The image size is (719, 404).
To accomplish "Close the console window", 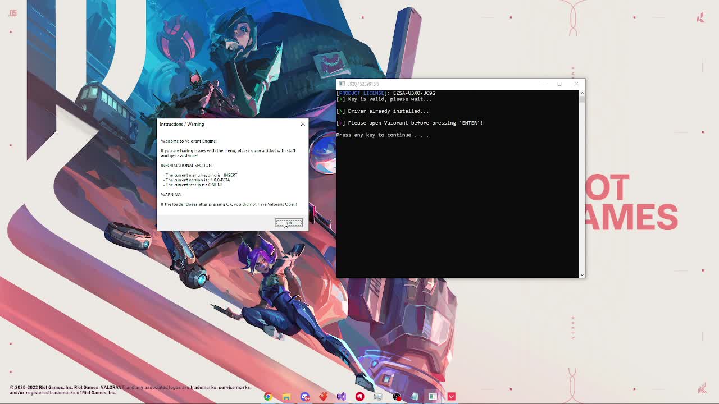I will point(576,84).
